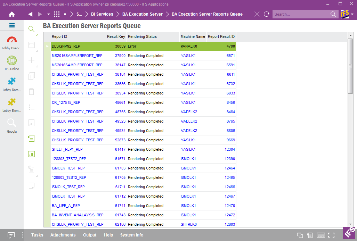Open the Attachments bottom bar item
The width and height of the screenshot is (357, 241).
point(63,235)
